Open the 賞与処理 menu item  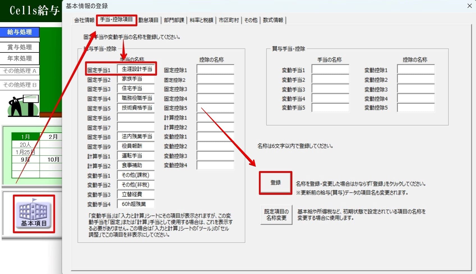coord(20,47)
